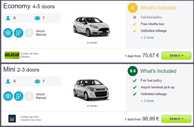Expand the '+ 2 more' included items
194x127 pixels.
click(x=147, y=38)
